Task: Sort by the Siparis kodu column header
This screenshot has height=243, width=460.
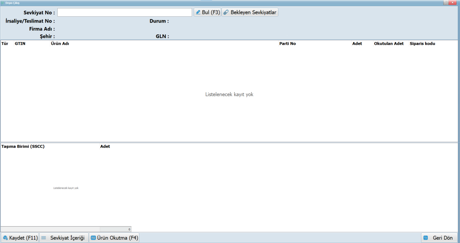Action: [422, 44]
